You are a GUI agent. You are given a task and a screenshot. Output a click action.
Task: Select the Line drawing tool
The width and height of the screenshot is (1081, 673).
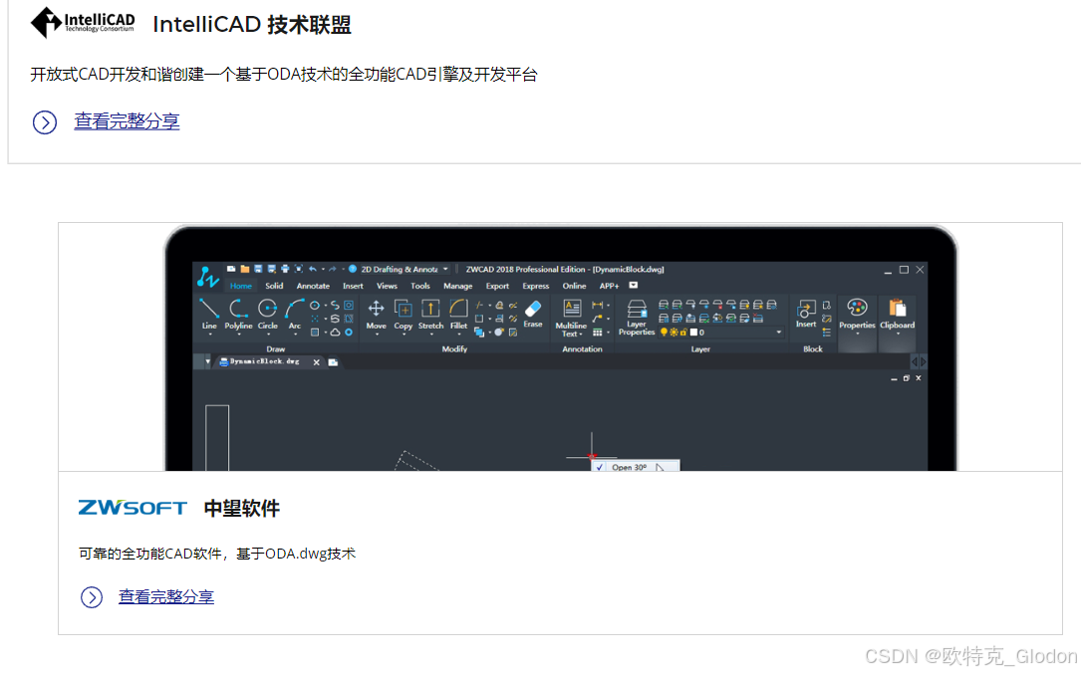coord(209,314)
